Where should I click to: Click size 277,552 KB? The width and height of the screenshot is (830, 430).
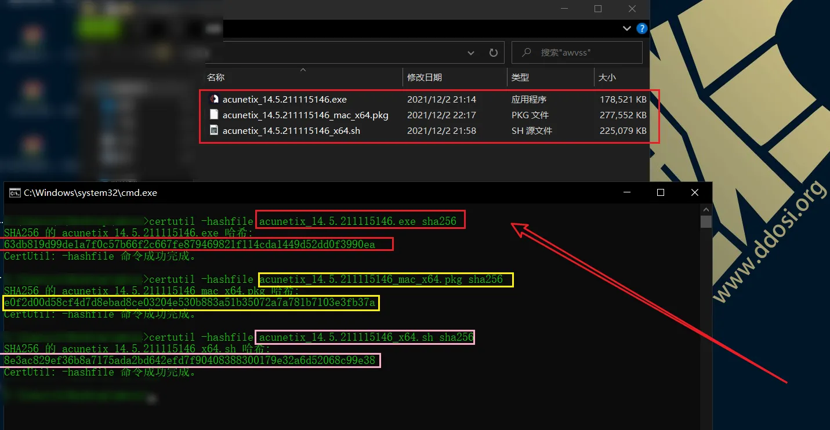click(x=623, y=115)
